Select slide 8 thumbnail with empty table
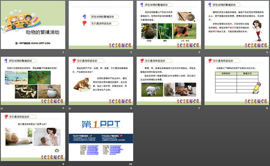The height and width of the screenshot is (166, 270). tap(237, 81)
